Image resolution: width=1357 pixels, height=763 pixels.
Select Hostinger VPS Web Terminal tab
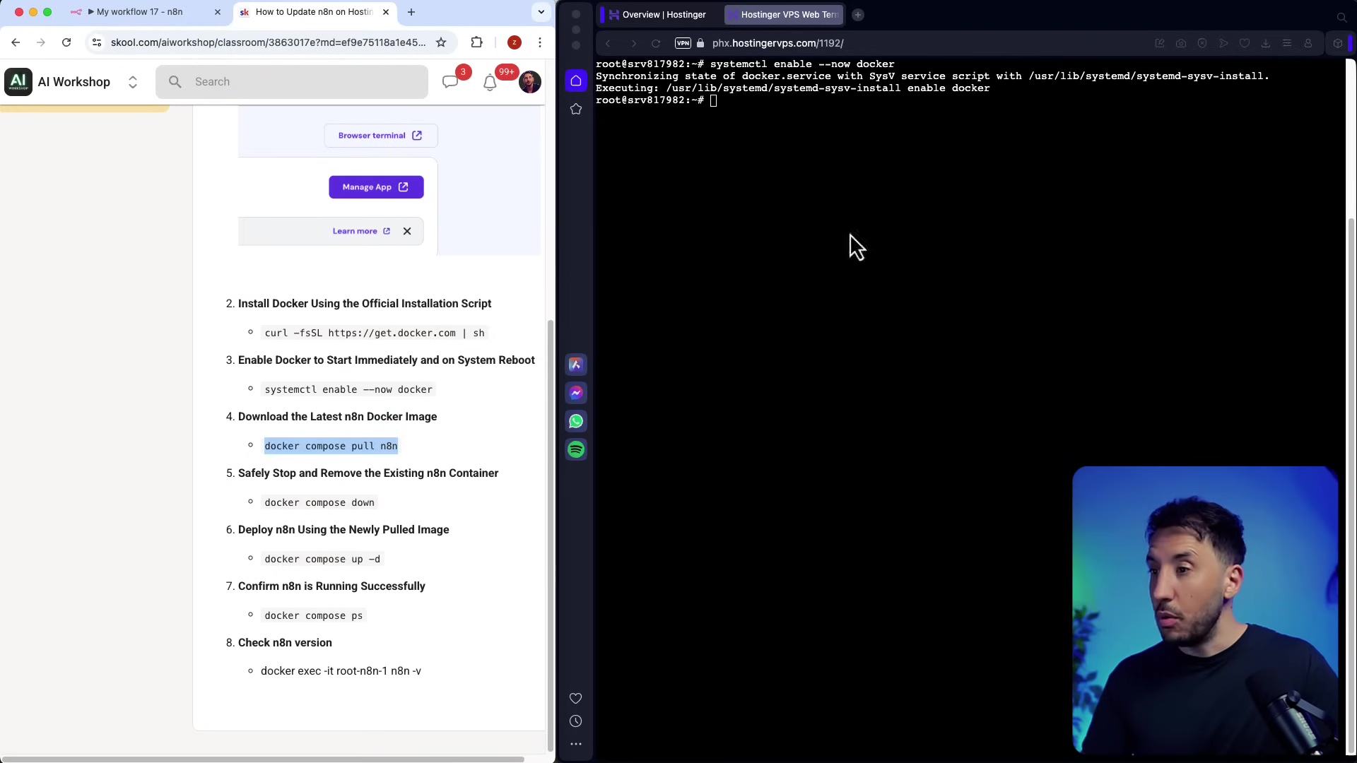pyautogui.click(x=785, y=15)
